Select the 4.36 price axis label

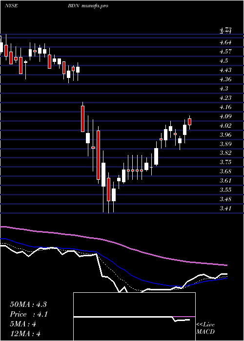click(x=225, y=79)
